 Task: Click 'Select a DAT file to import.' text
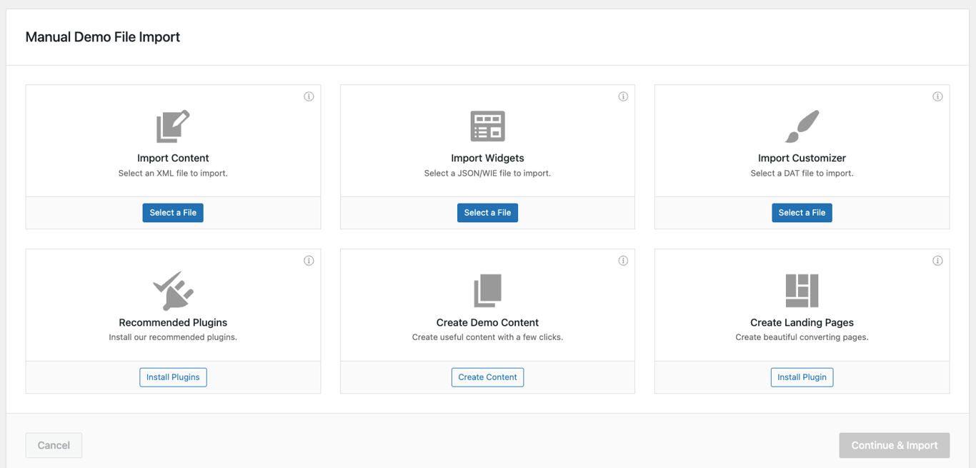[802, 173]
